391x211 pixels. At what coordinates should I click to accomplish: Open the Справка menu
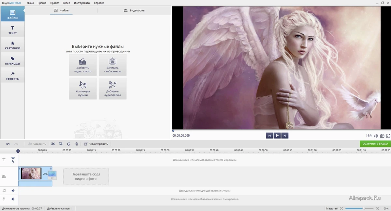tap(99, 3)
